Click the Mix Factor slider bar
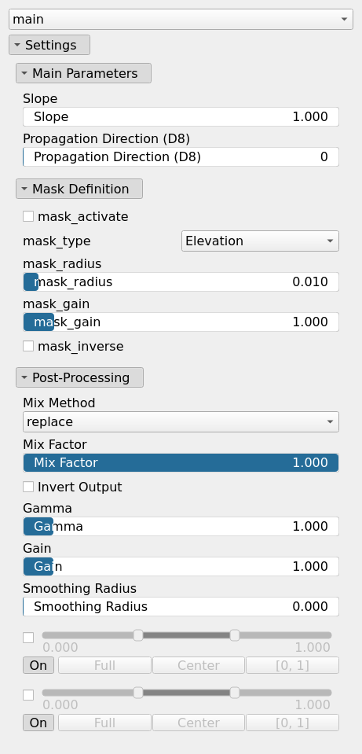Image resolution: width=362 pixels, height=754 pixels. [181, 462]
